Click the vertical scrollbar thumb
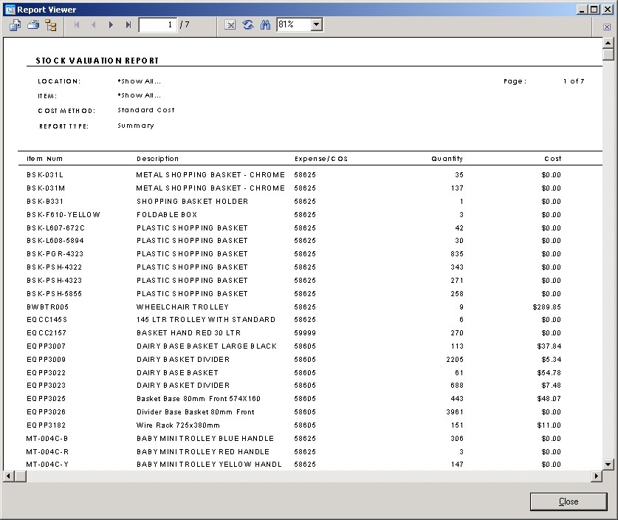Viewport: 618px width, 520px height. pos(608,54)
